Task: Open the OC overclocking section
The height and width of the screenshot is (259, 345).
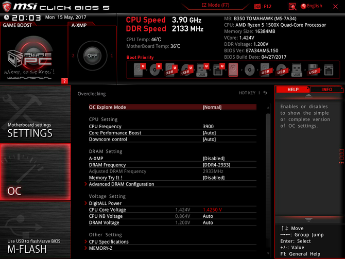Action: coord(35,172)
